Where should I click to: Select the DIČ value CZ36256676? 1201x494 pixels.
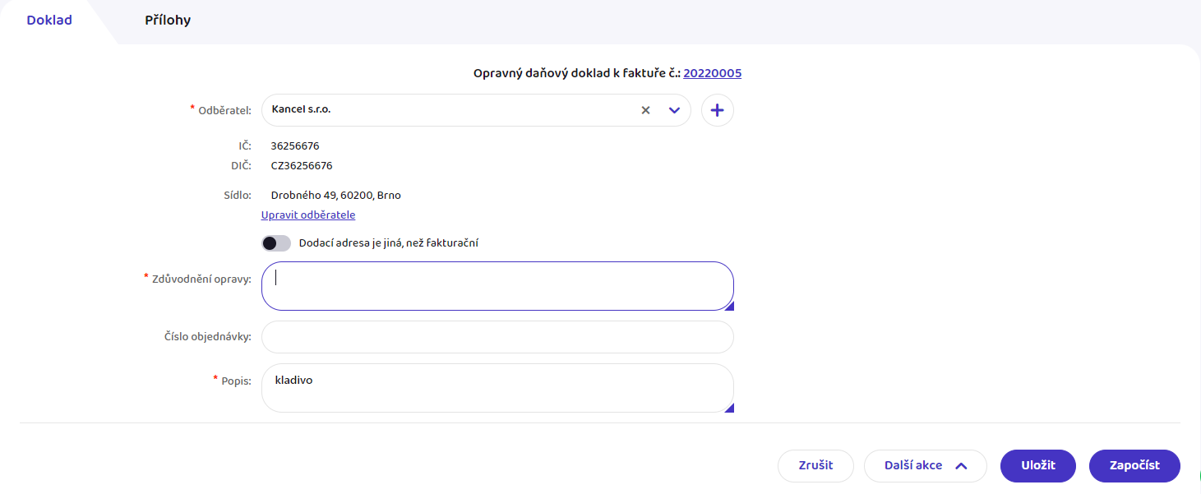(302, 166)
